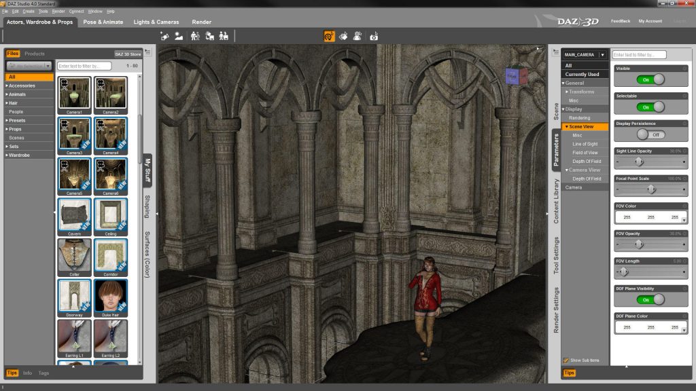Select the highlighted orange viewport tool icon
The image size is (696, 391).
329,37
